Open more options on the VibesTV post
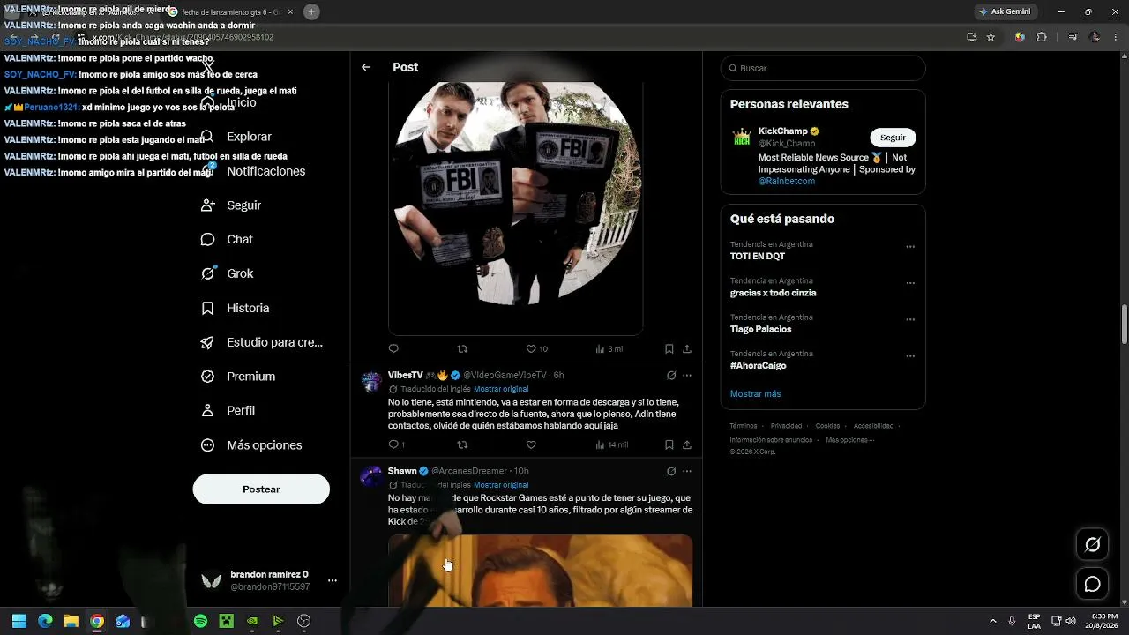The width and height of the screenshot is (1129, 635). tap(687, 376)
